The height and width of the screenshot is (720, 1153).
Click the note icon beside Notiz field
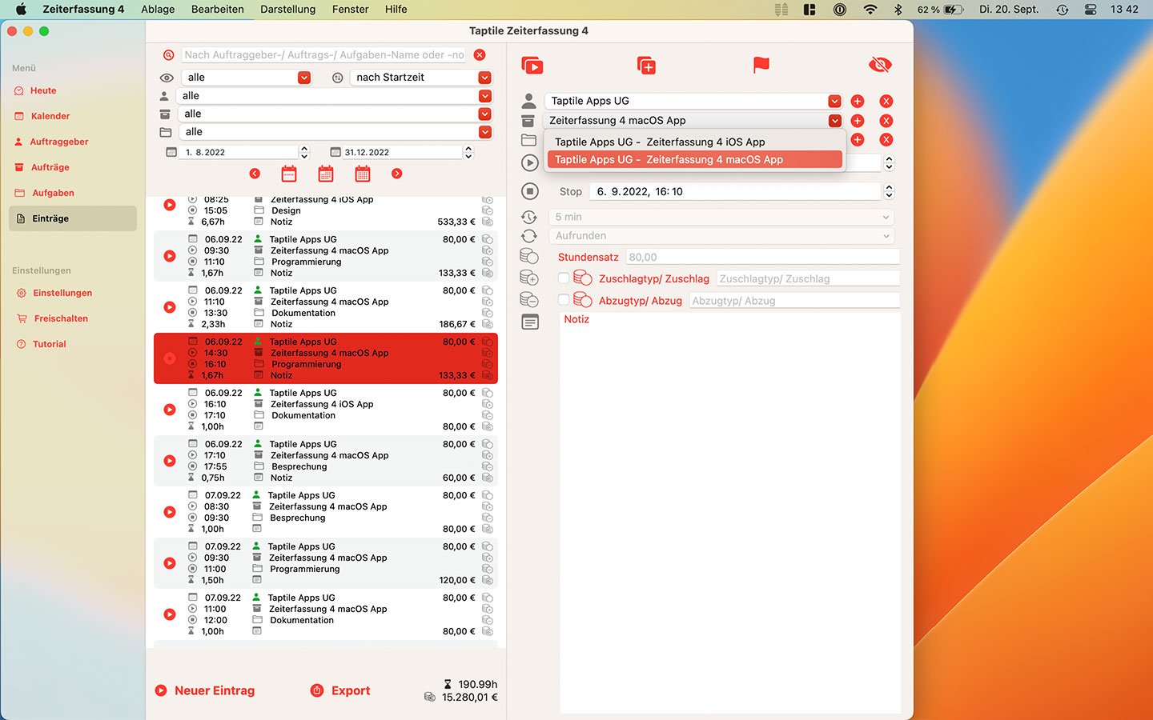(x=529, y=322)
